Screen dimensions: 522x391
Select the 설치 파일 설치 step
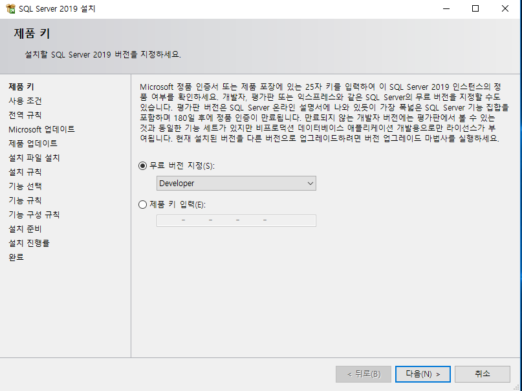(34, 158)
